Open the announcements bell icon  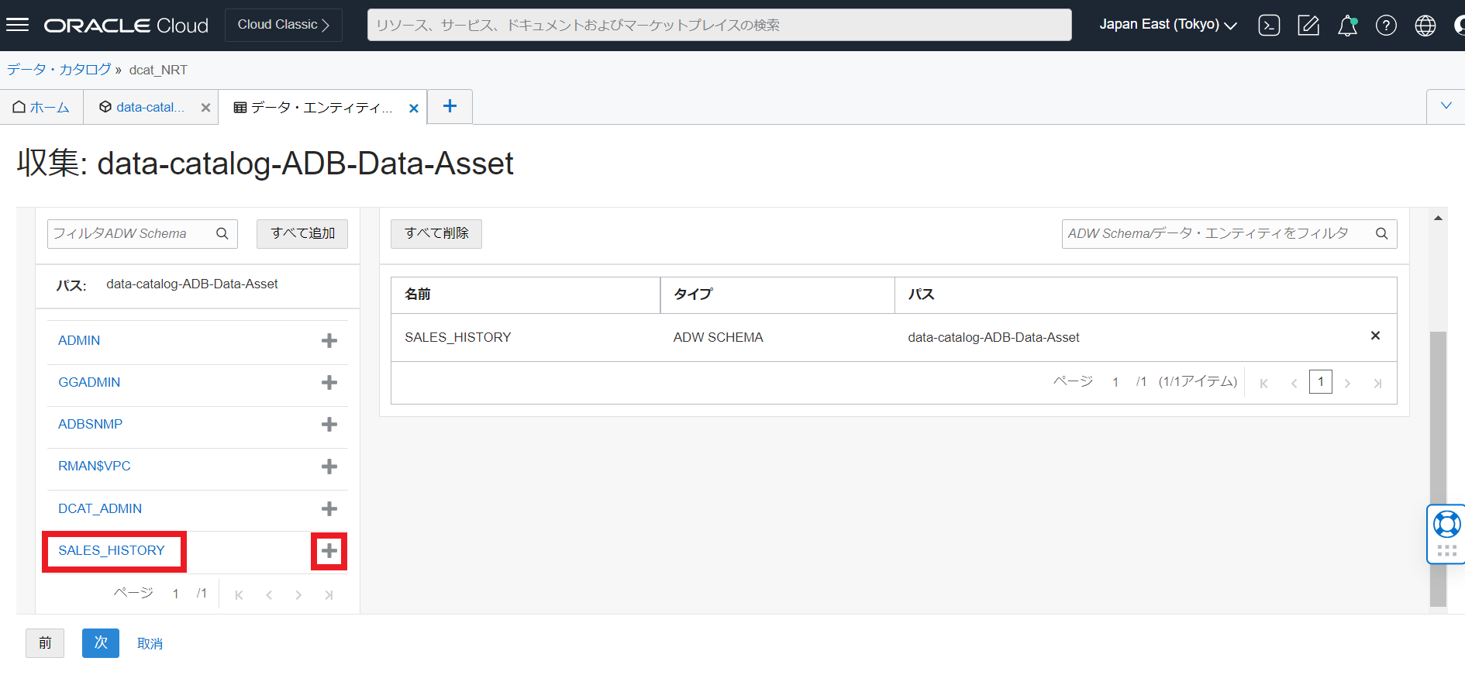coord(1347,26)
